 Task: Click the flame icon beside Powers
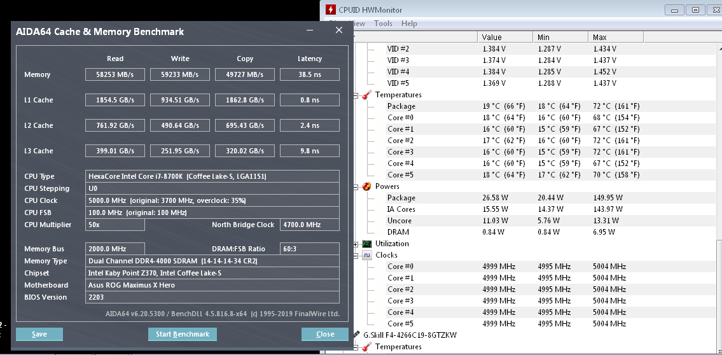pyautogui.click(x=366, y=186)
